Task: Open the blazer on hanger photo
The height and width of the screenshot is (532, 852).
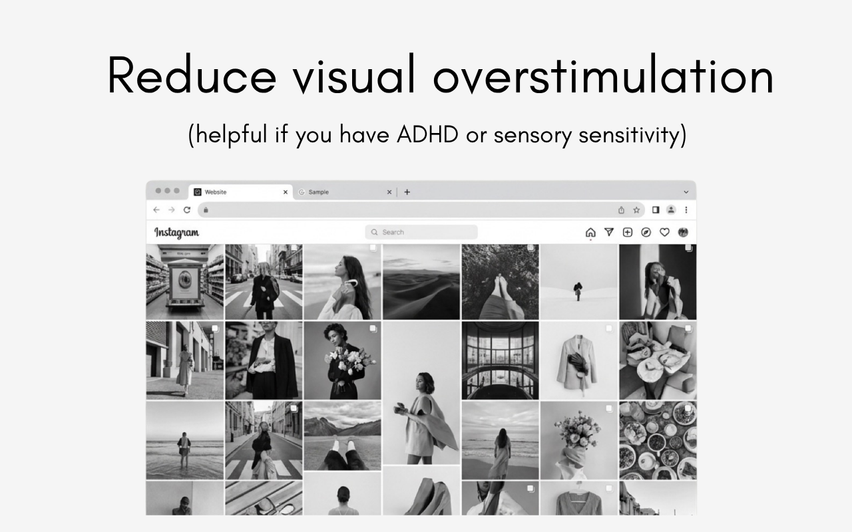Action: (x=578, y=361)
